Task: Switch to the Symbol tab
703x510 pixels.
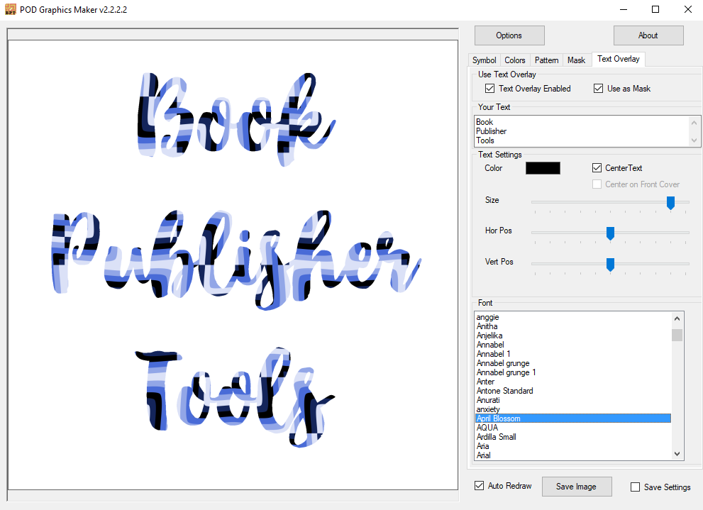Action: tap(485, 60)
